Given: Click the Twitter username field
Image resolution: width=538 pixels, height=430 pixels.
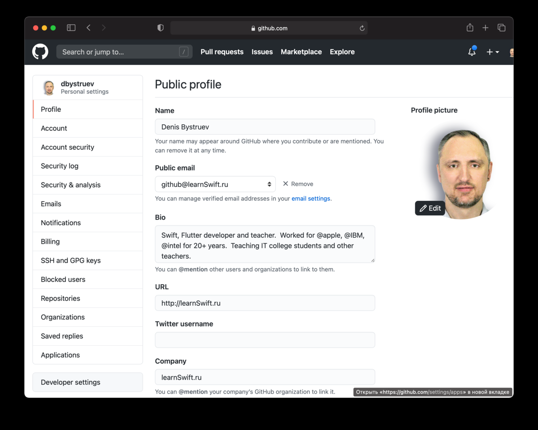Looking at the screenshot, I should point(265,340).
